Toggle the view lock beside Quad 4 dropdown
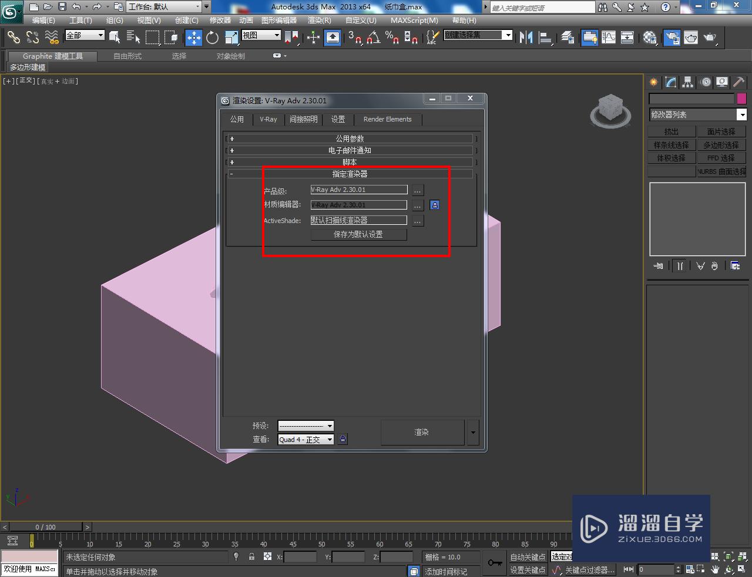Screen dimensions: 752x577 click(x=343, y=439)
